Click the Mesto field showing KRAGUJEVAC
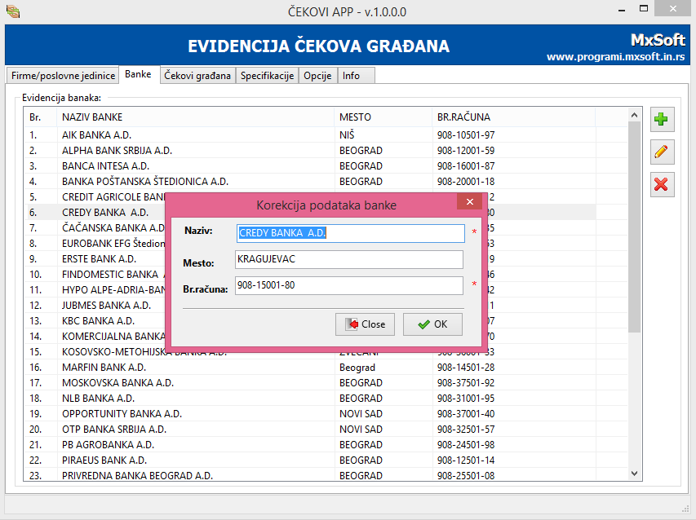 tap(349, 259)
